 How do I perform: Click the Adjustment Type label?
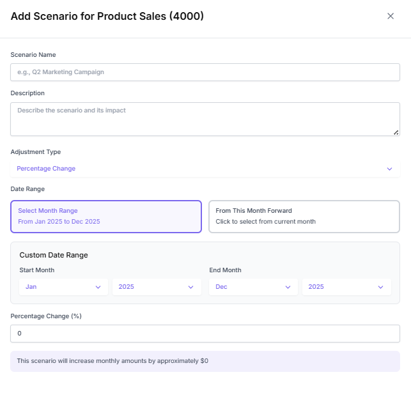coord(36,152)
